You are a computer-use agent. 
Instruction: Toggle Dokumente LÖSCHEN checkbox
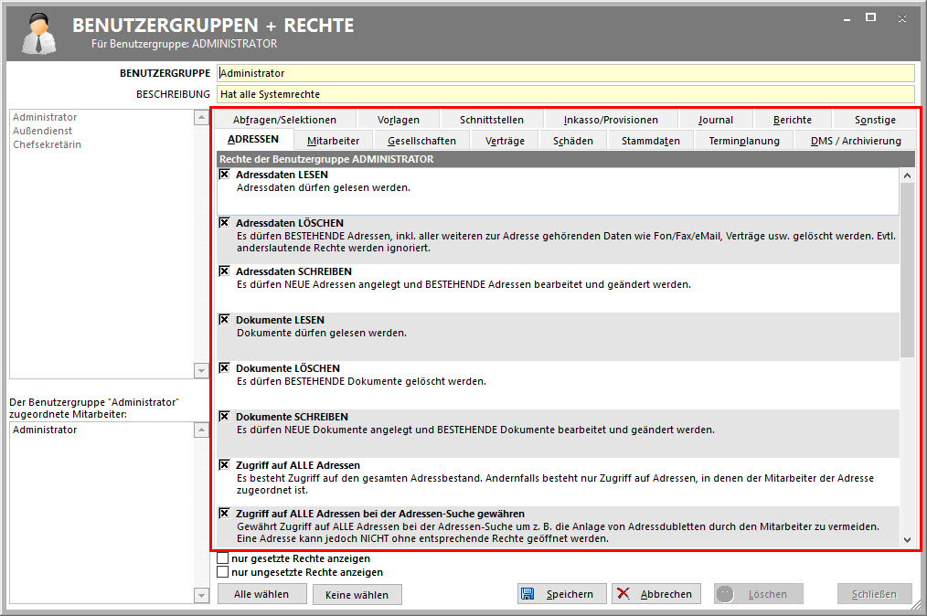[x=224, y=368]
